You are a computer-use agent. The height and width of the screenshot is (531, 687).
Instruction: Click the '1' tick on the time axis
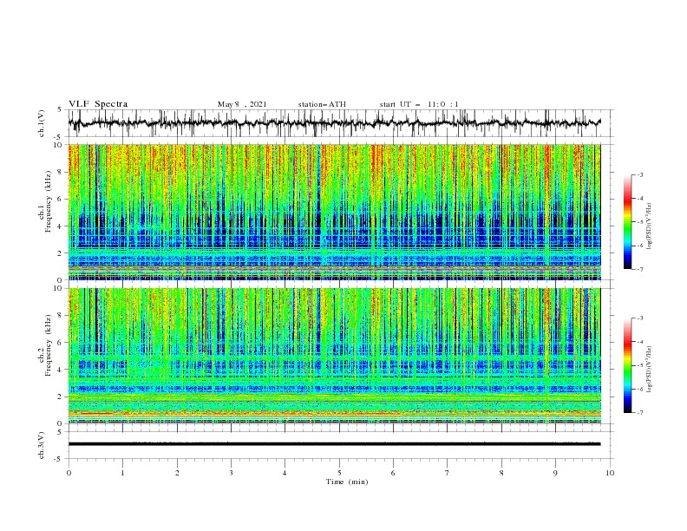pyautogui.click(x=122, y=473)
